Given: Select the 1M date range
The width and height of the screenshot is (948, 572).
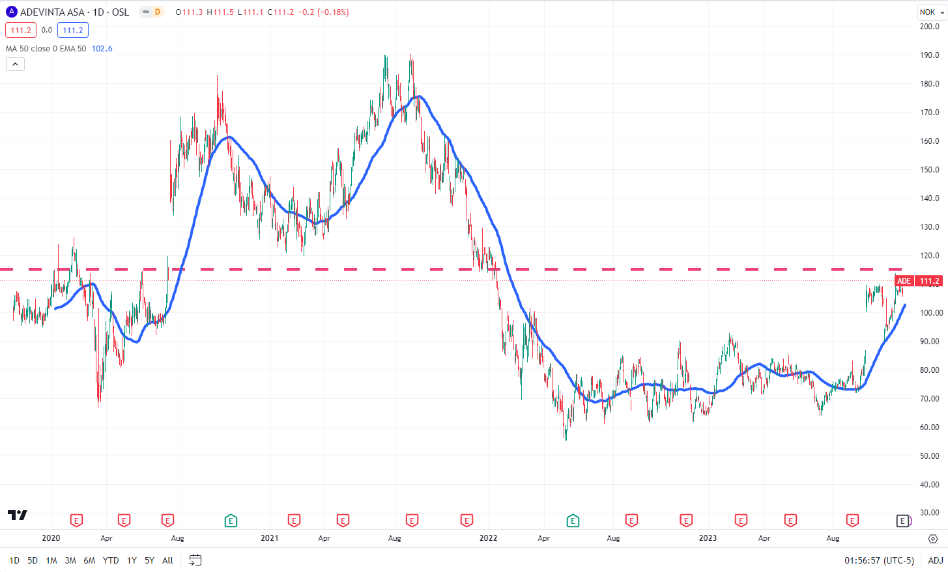Looking at the screenshot, I should click(51, 560).
